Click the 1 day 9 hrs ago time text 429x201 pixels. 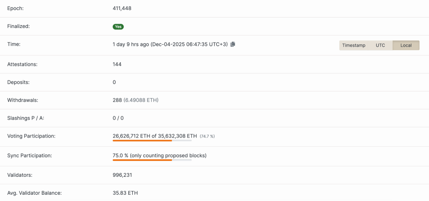131,44
